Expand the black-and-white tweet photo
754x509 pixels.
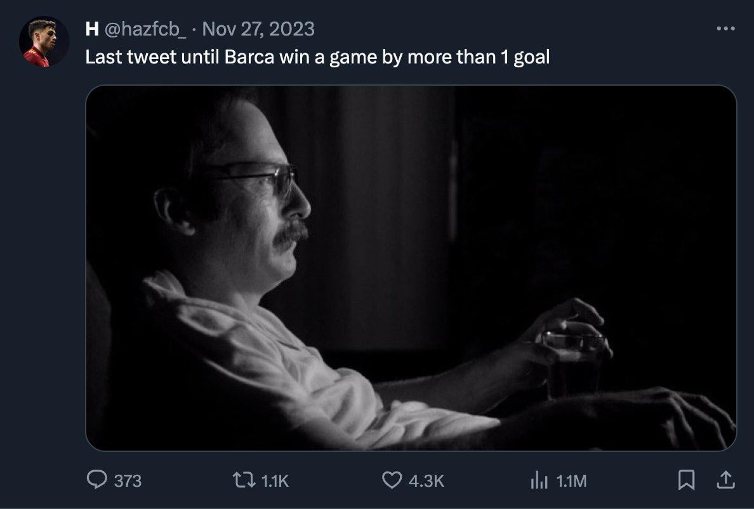pos(411,267)
